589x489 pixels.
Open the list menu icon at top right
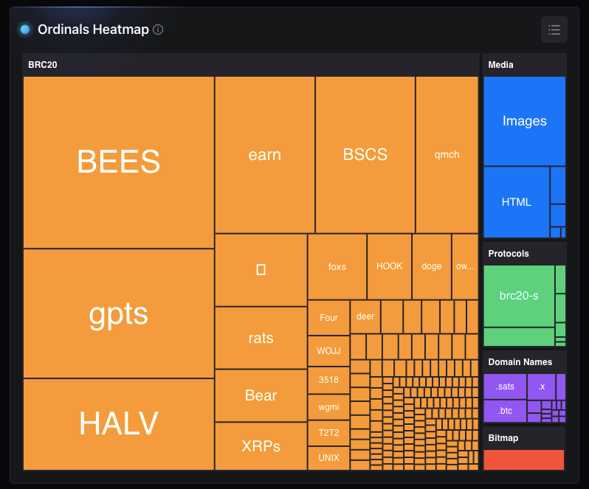point(554,30)
